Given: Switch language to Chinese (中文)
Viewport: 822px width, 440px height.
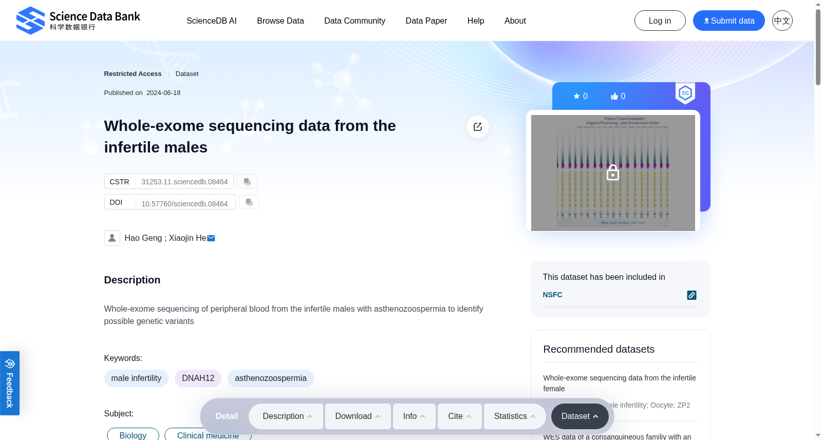Looking at the screenshot, I should tap(782, 21).
